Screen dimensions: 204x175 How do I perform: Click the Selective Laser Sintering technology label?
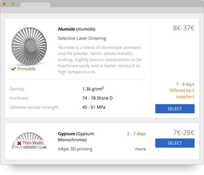pyautogui.click(x=82, y=38)
